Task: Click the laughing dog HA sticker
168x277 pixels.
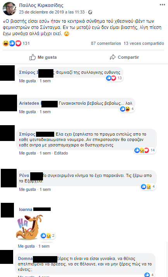Action: click(29, 228)
